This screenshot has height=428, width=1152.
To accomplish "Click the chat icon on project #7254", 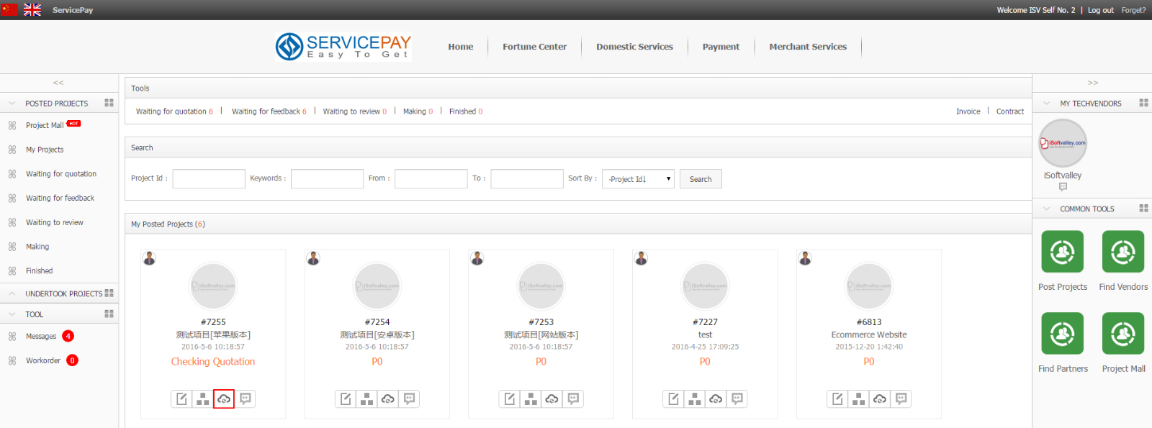I will click(x=410, y=399).
